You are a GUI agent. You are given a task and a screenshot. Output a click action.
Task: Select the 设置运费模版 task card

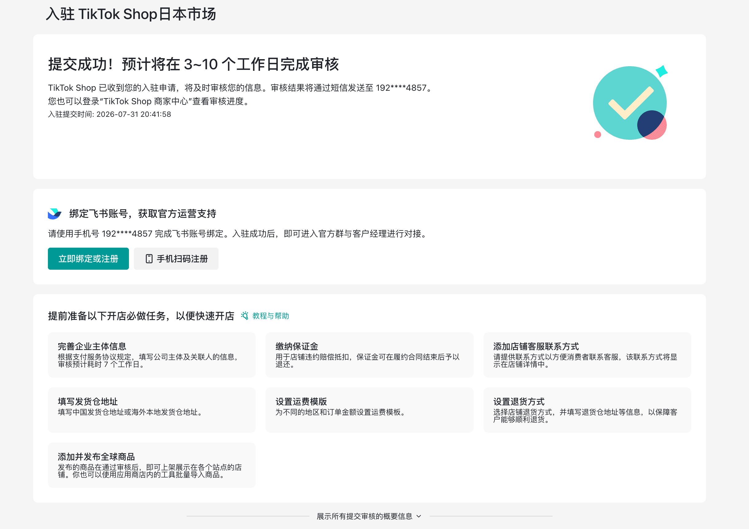tap(369, 410)
